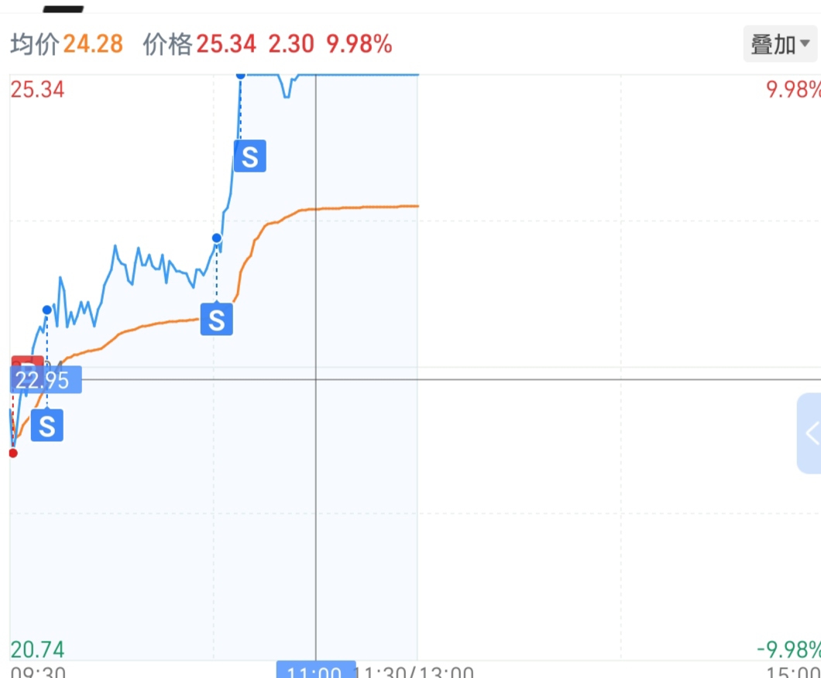Select the blue dot above the lowest S marker

click(46, 310)
